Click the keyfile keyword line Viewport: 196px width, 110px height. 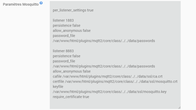coord(58,87)
